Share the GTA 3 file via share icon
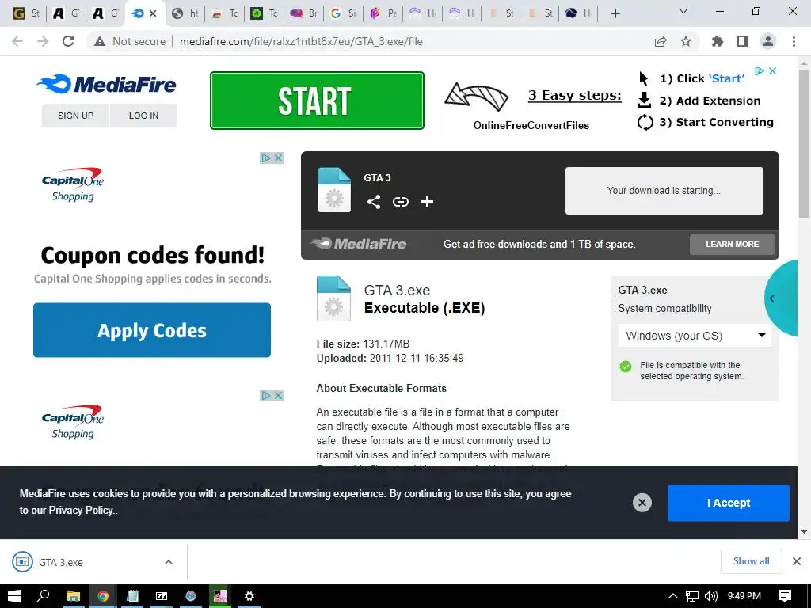The image size is (811, 608). pyautogui.click(x=374, y=202)
